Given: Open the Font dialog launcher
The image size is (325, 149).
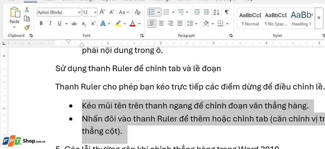Looking at the screenshot, I should (x=142, y=36).
